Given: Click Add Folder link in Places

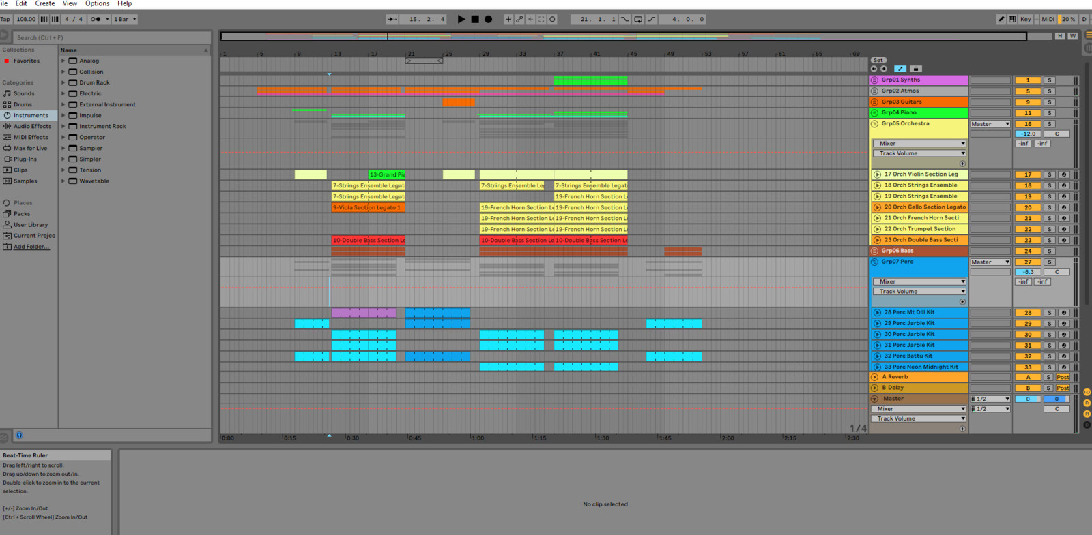Looking at the screenshot, I should (31, 247).
